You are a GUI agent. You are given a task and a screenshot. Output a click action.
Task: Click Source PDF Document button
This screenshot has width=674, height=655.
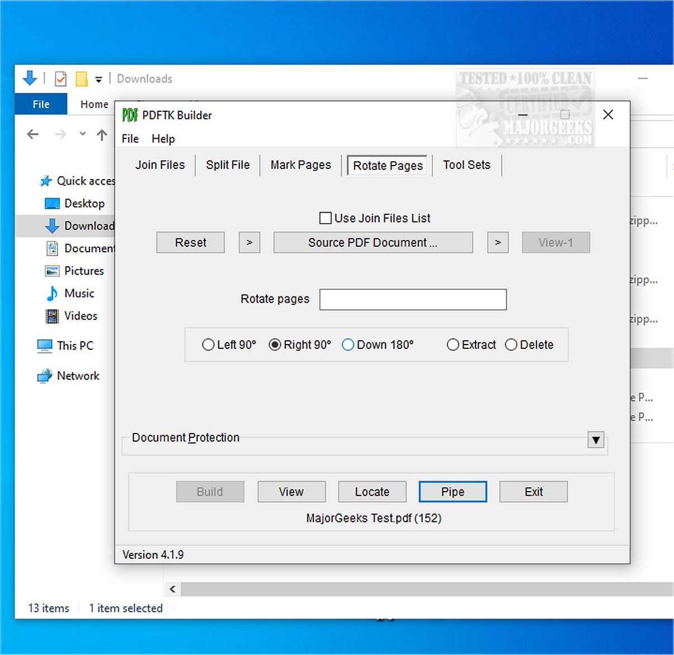pos(373,243)
